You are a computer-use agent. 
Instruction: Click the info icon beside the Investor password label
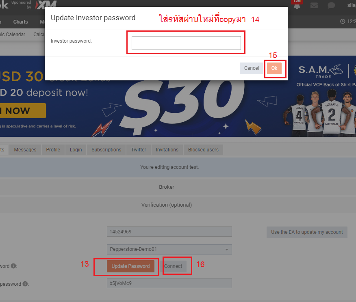[x=25, y=284]
